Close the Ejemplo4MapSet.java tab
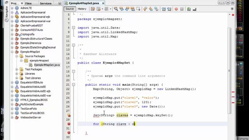The height and width of the screenshot is (140, 249). [103, 3]
